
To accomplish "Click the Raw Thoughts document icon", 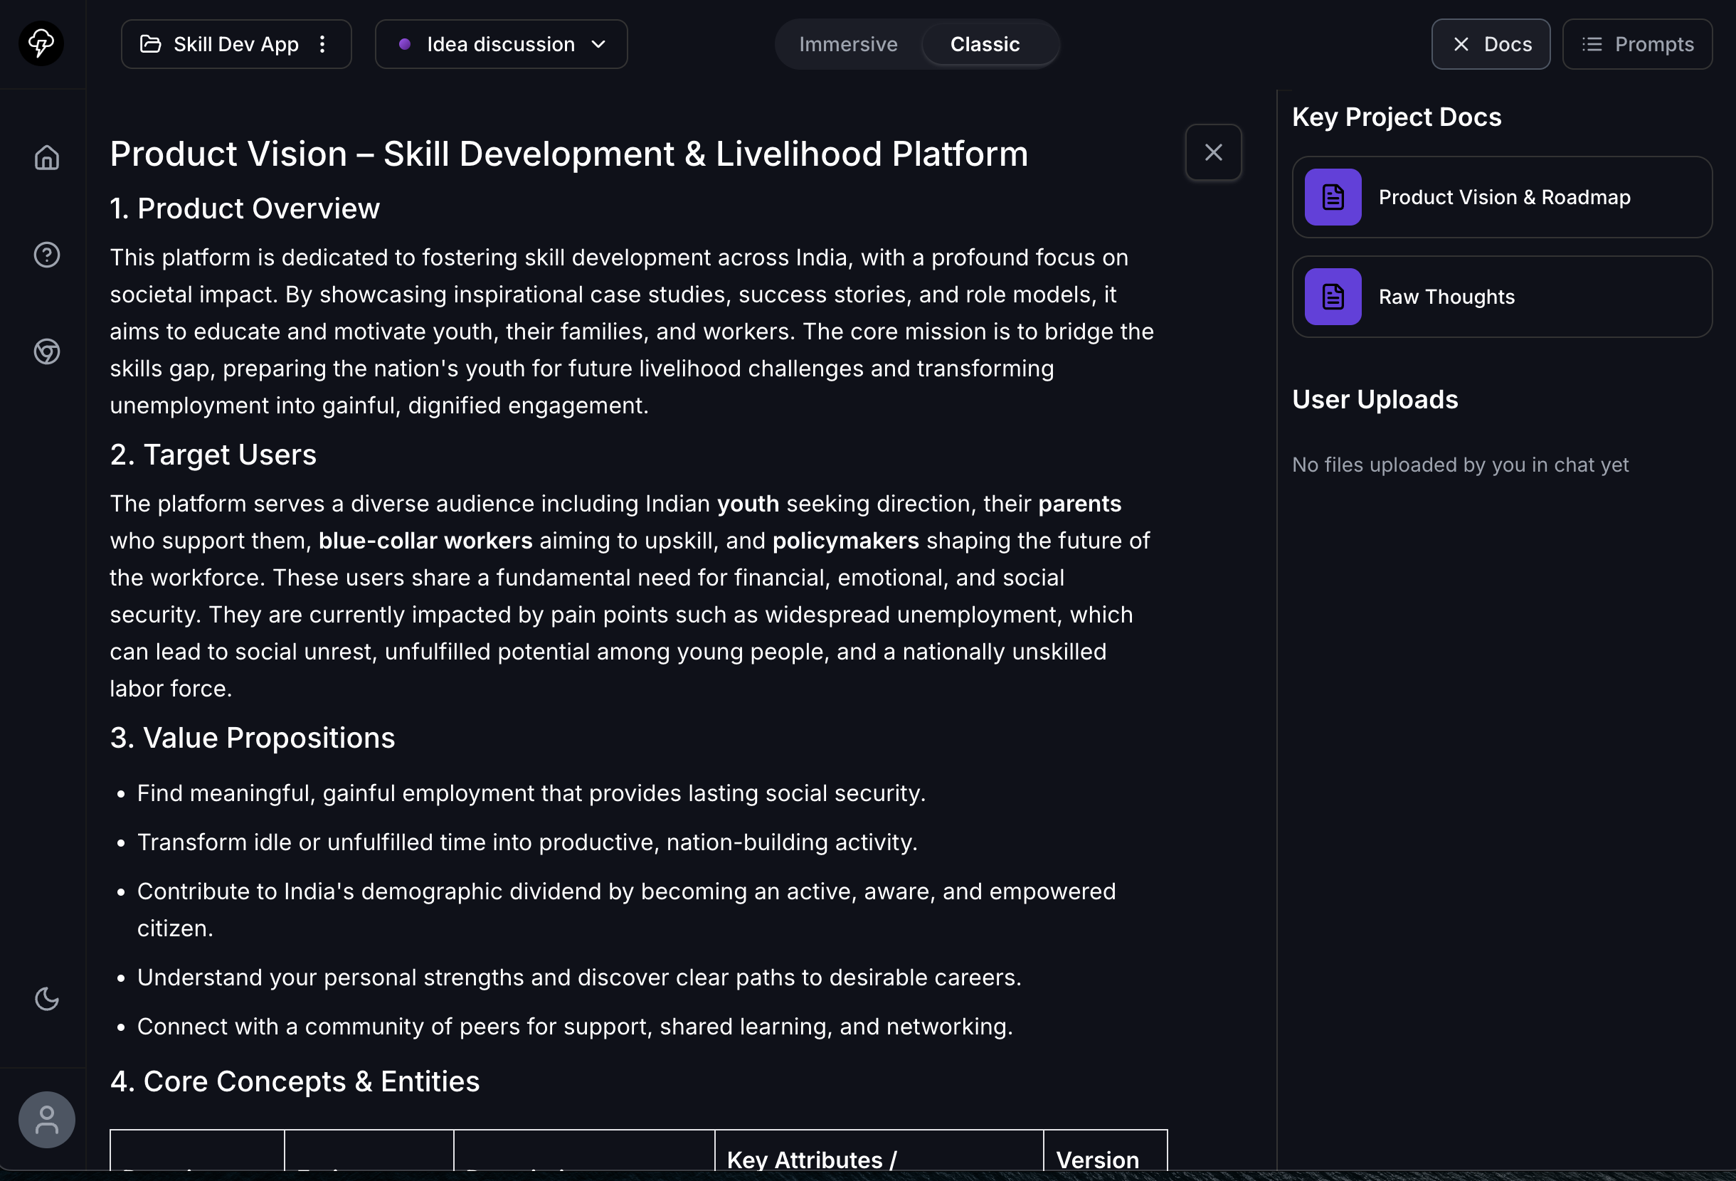I will (x=1333, y=297).
